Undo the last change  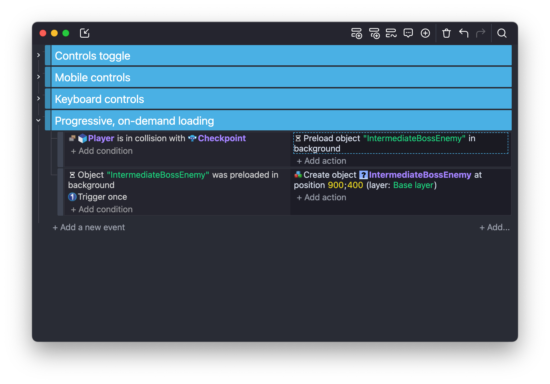click(464, 33)
